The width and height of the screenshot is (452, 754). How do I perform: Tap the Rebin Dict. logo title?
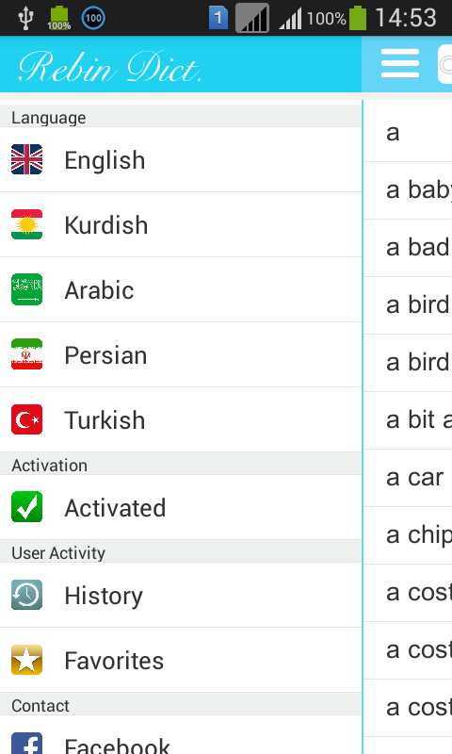click(110, 67)
